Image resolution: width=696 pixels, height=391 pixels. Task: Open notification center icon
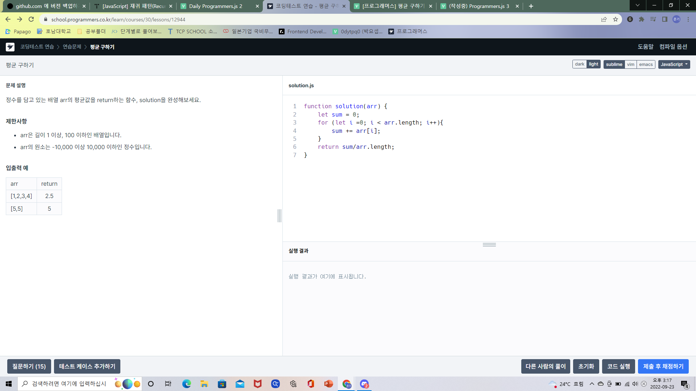pyautogui.click(x=685, y=384)
